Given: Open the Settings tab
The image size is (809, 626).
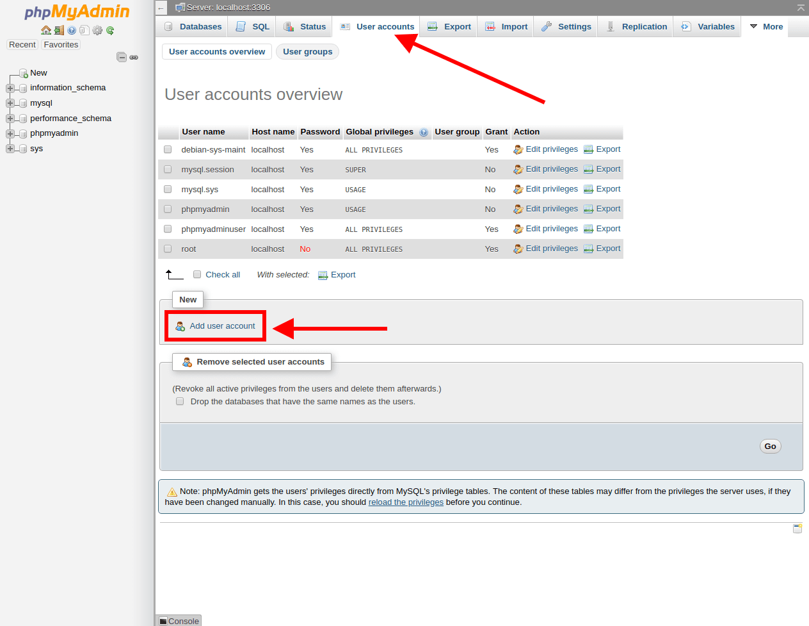Looking at the screenshot, I should pyautogui.click(x=566, y=26).
